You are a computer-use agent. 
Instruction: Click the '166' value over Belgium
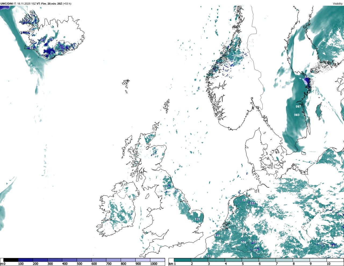click(x=243, y=242)
